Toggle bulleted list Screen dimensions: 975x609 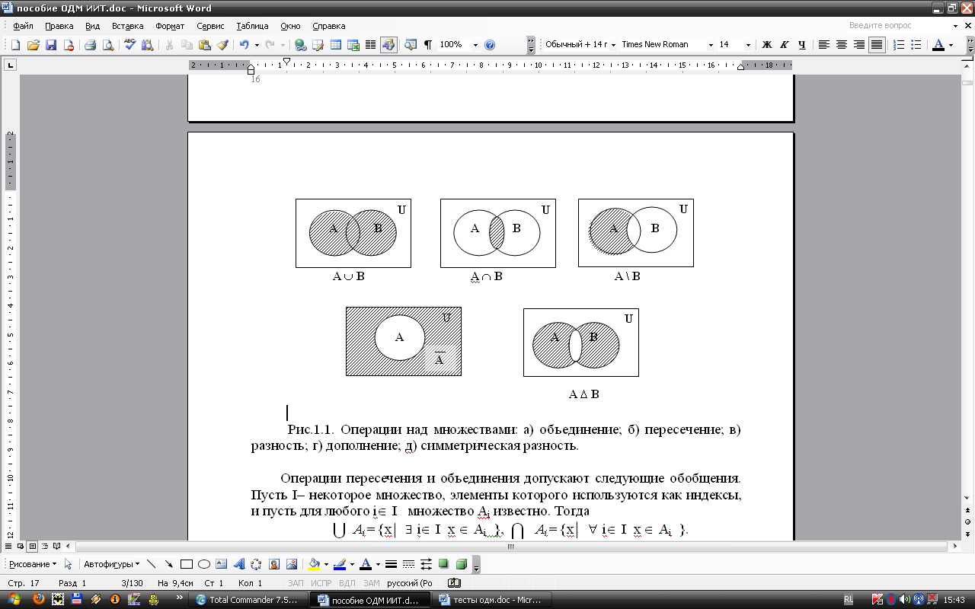pos(916,45)
